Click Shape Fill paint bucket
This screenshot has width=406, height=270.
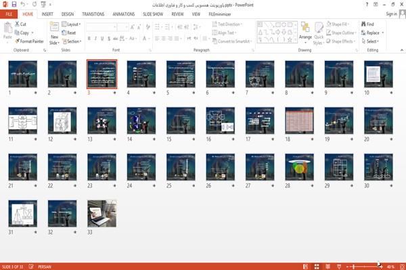[329, 24]
